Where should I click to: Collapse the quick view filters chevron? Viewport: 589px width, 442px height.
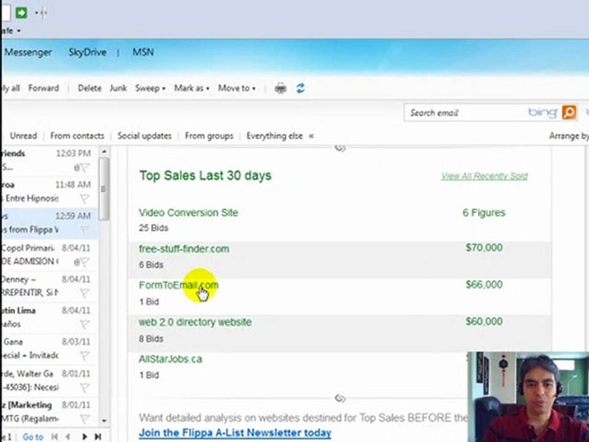[311, 136]
